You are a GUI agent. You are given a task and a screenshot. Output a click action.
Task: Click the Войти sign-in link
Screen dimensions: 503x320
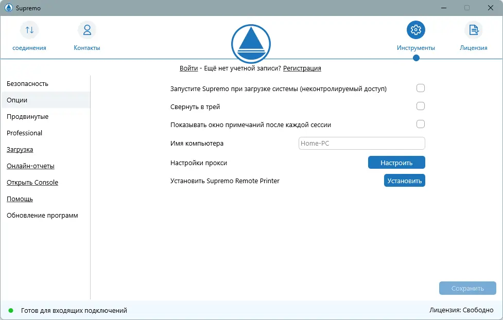[x=188, y=68]
